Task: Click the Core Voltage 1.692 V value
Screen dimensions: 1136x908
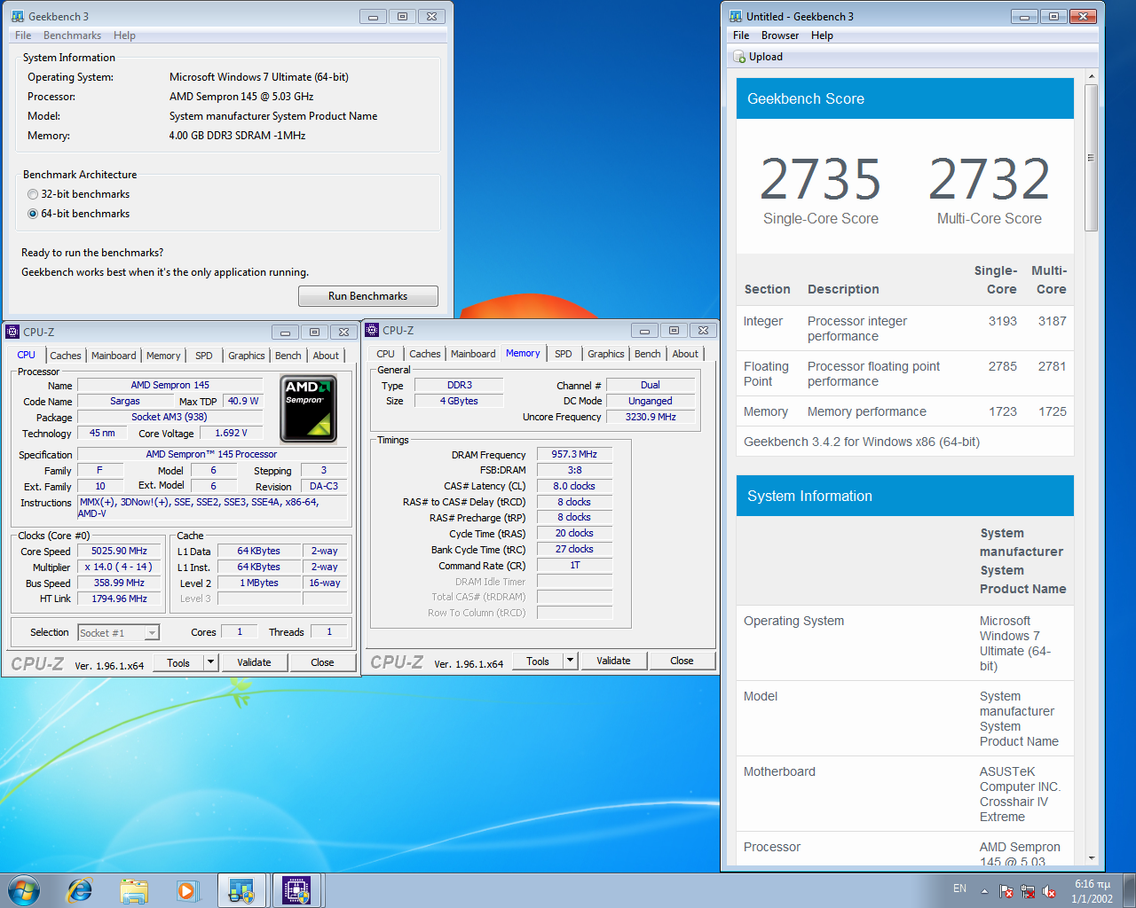Action: (231, 433)
